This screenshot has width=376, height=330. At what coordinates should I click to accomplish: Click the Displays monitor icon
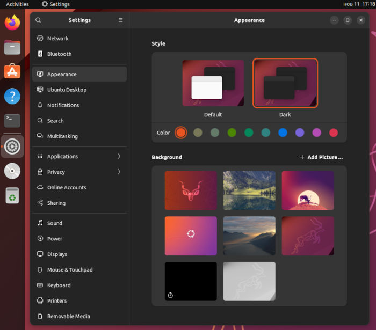40,254
